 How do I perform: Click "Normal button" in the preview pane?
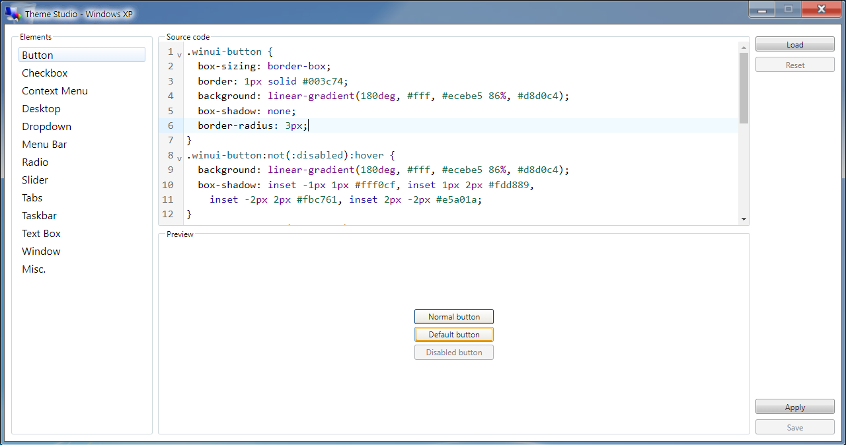(x=453, y=316)
